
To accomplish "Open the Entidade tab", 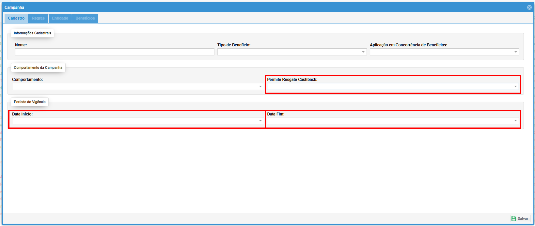I will tap(60, 18).
